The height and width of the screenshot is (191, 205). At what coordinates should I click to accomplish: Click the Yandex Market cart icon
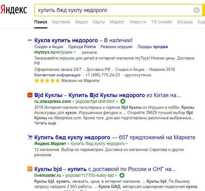(30, 137)
